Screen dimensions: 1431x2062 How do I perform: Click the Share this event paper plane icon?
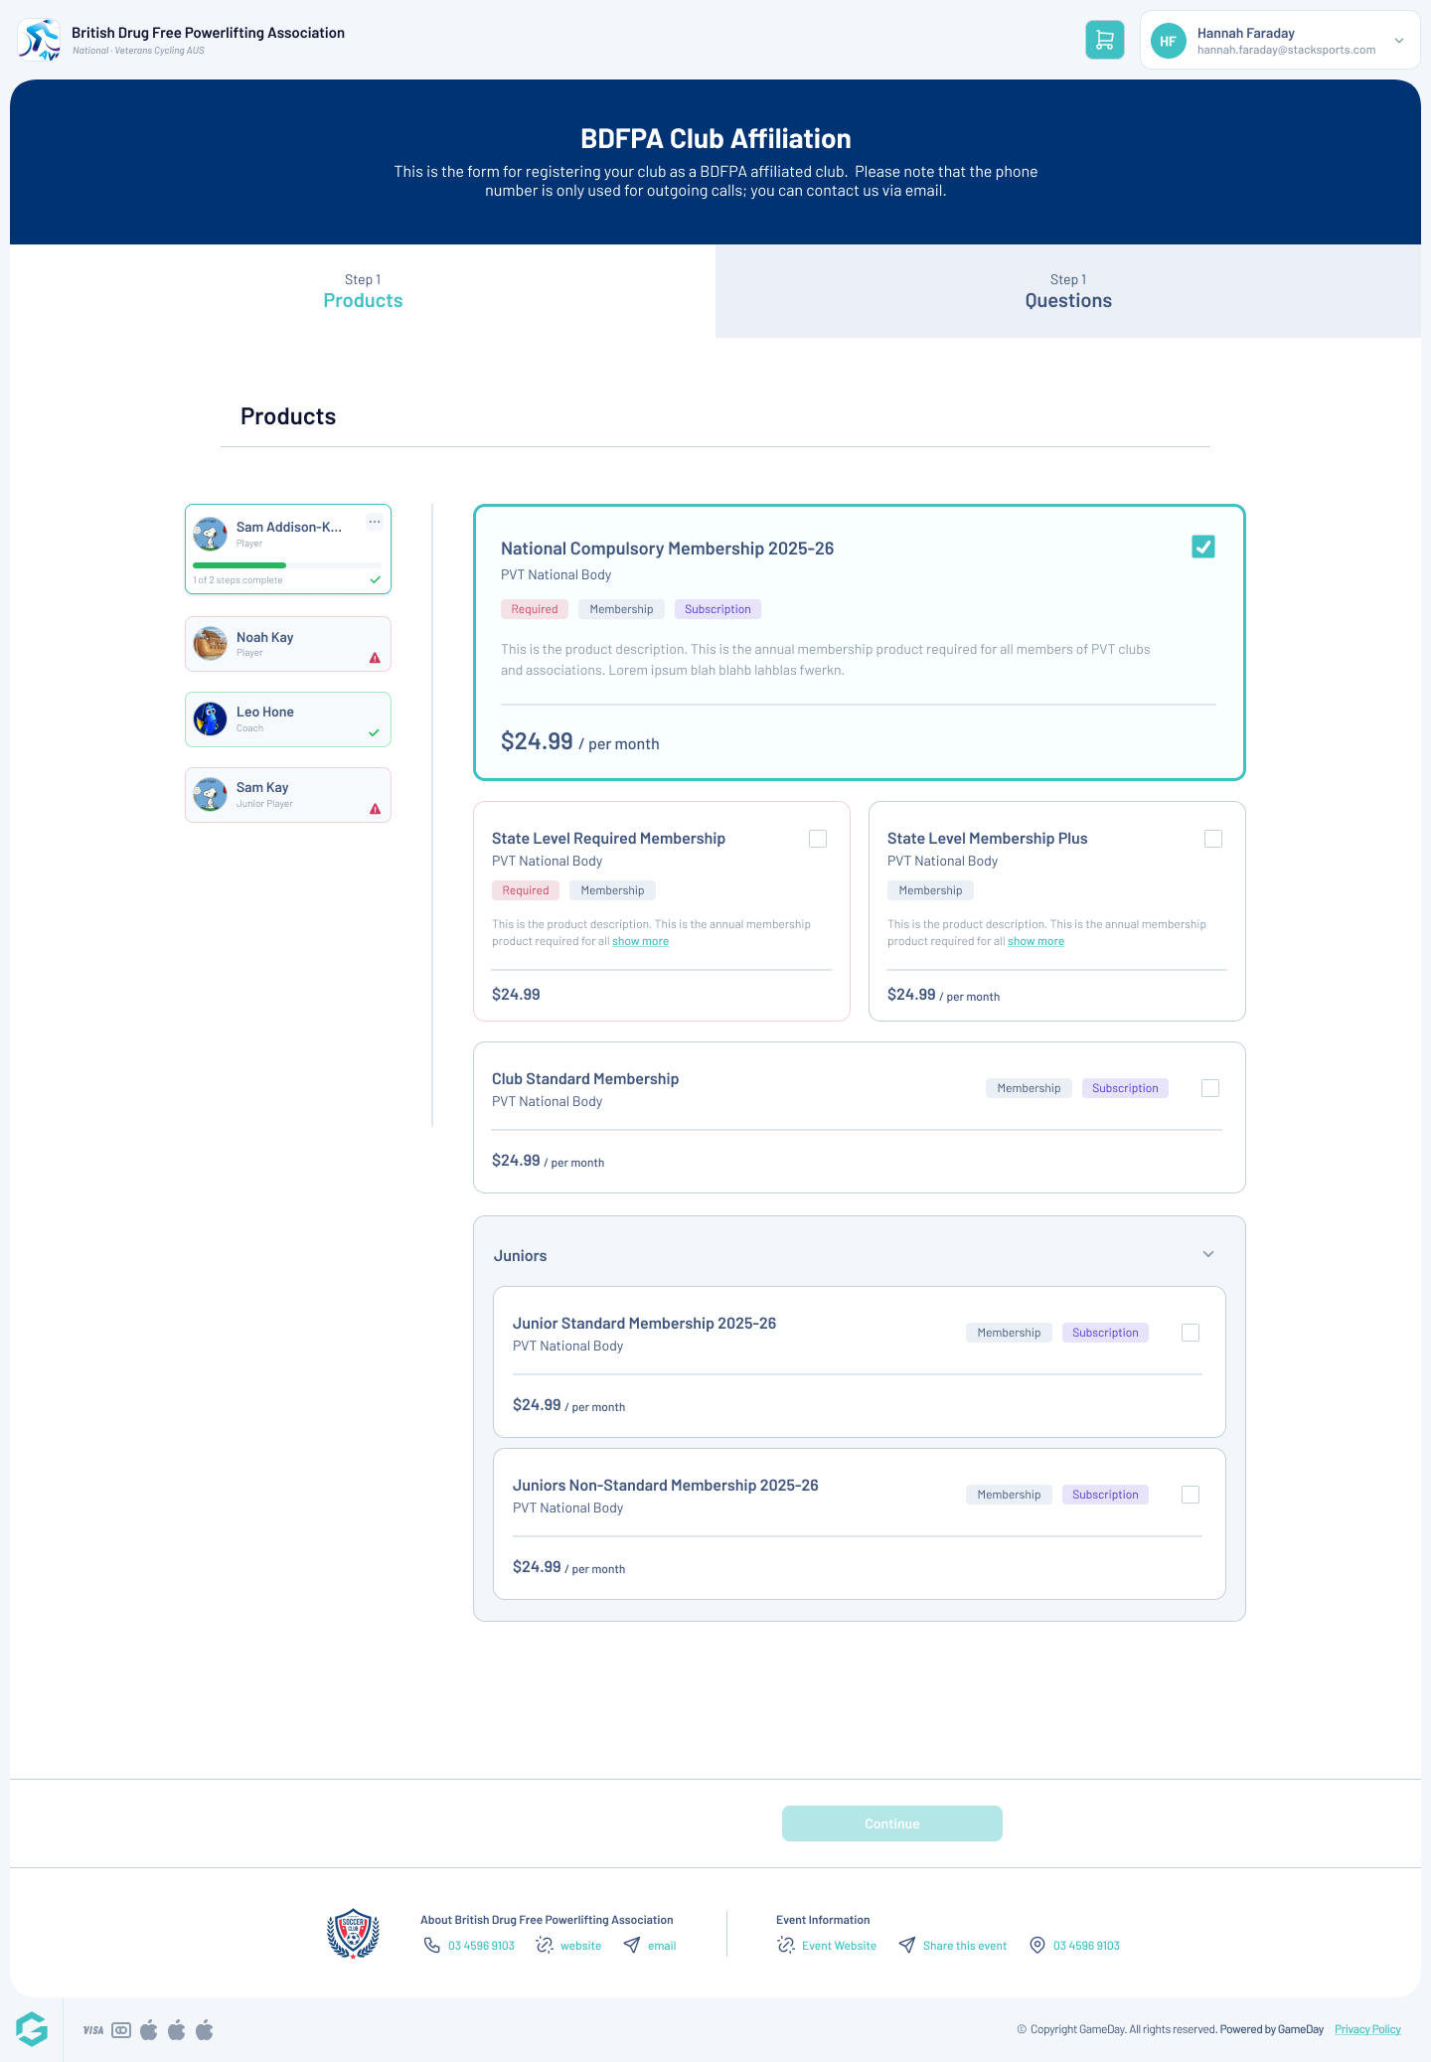[907, 1945]
